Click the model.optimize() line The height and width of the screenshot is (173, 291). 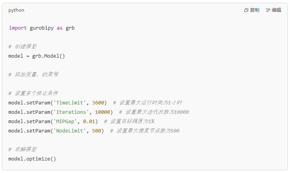point(32,159)
